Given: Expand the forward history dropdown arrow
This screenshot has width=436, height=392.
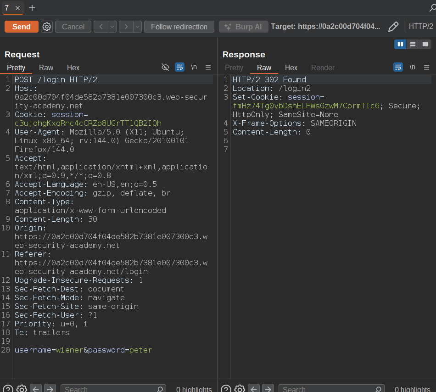Looking at the screenshot, I should click(137, 27).
